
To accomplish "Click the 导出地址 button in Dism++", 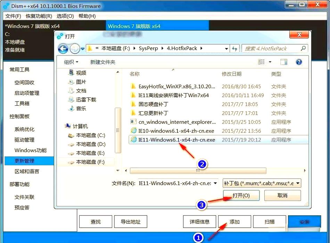I will 131,222.
